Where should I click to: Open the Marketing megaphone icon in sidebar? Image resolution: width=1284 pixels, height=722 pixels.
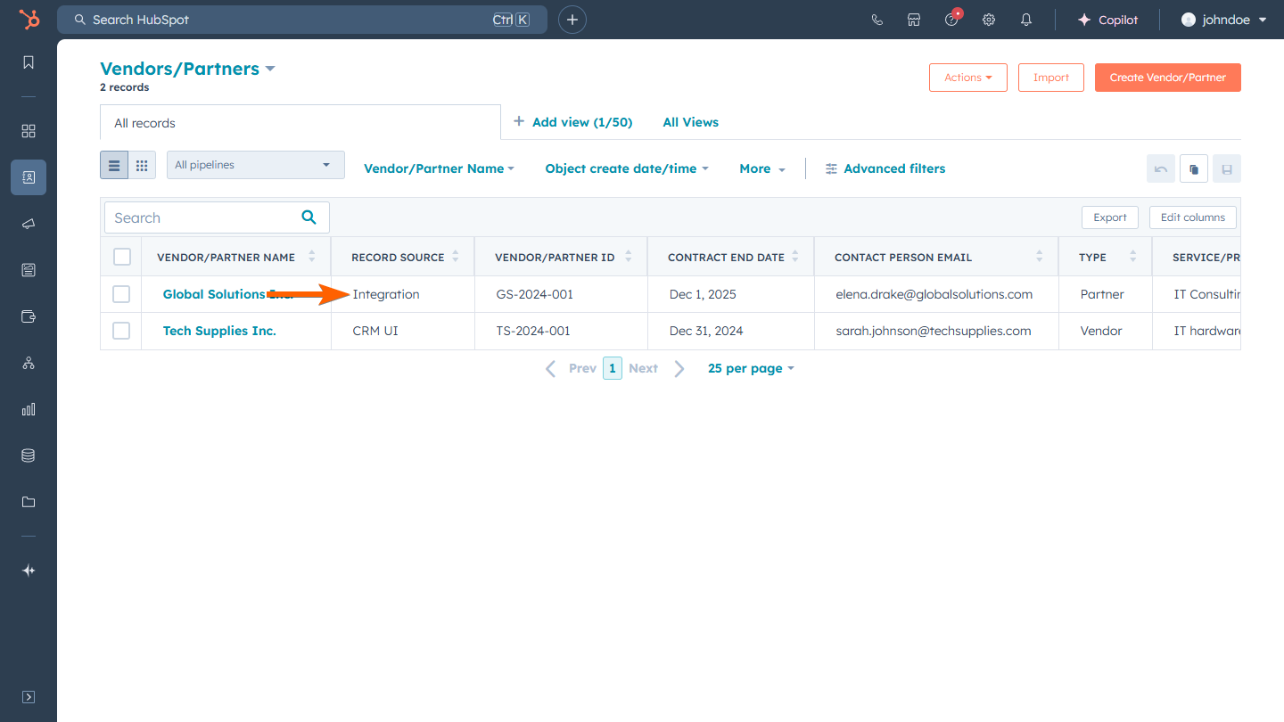pos(28,224)
